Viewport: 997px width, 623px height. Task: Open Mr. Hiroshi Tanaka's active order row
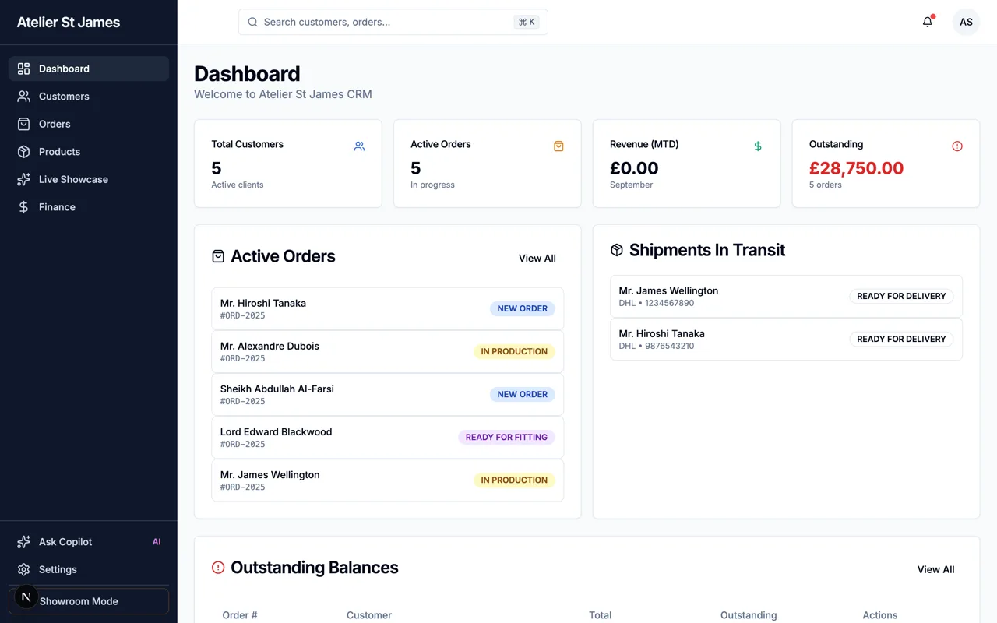[x=387, y=309]
